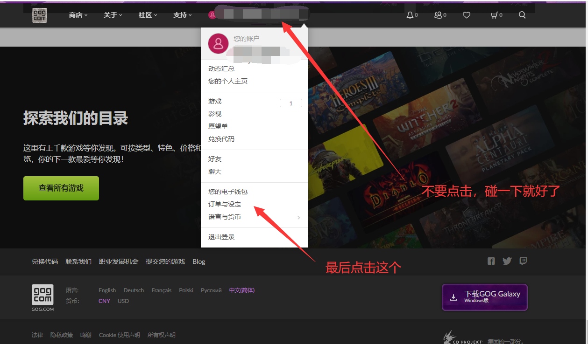The width and height of the screenshot is (588, 344).
Task: Open 游戏 library menu entry
Action: pyautogui.click(x=215, y=101)
